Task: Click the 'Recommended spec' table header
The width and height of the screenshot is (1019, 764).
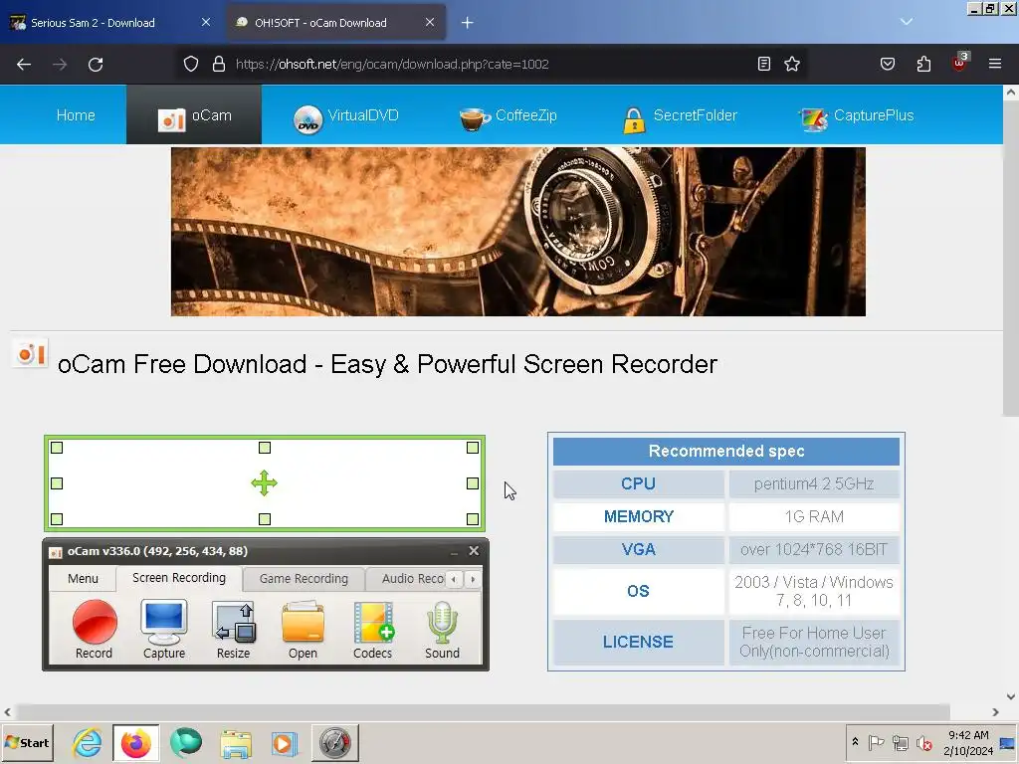Action: pyautogui.click(x=726, y=451)
